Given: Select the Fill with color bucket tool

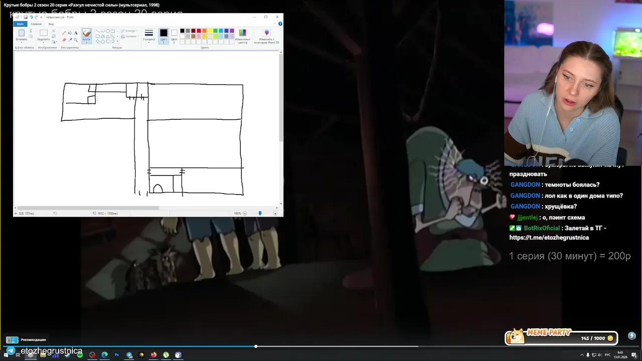Looking at the screenshot, I should coord(70,33).
